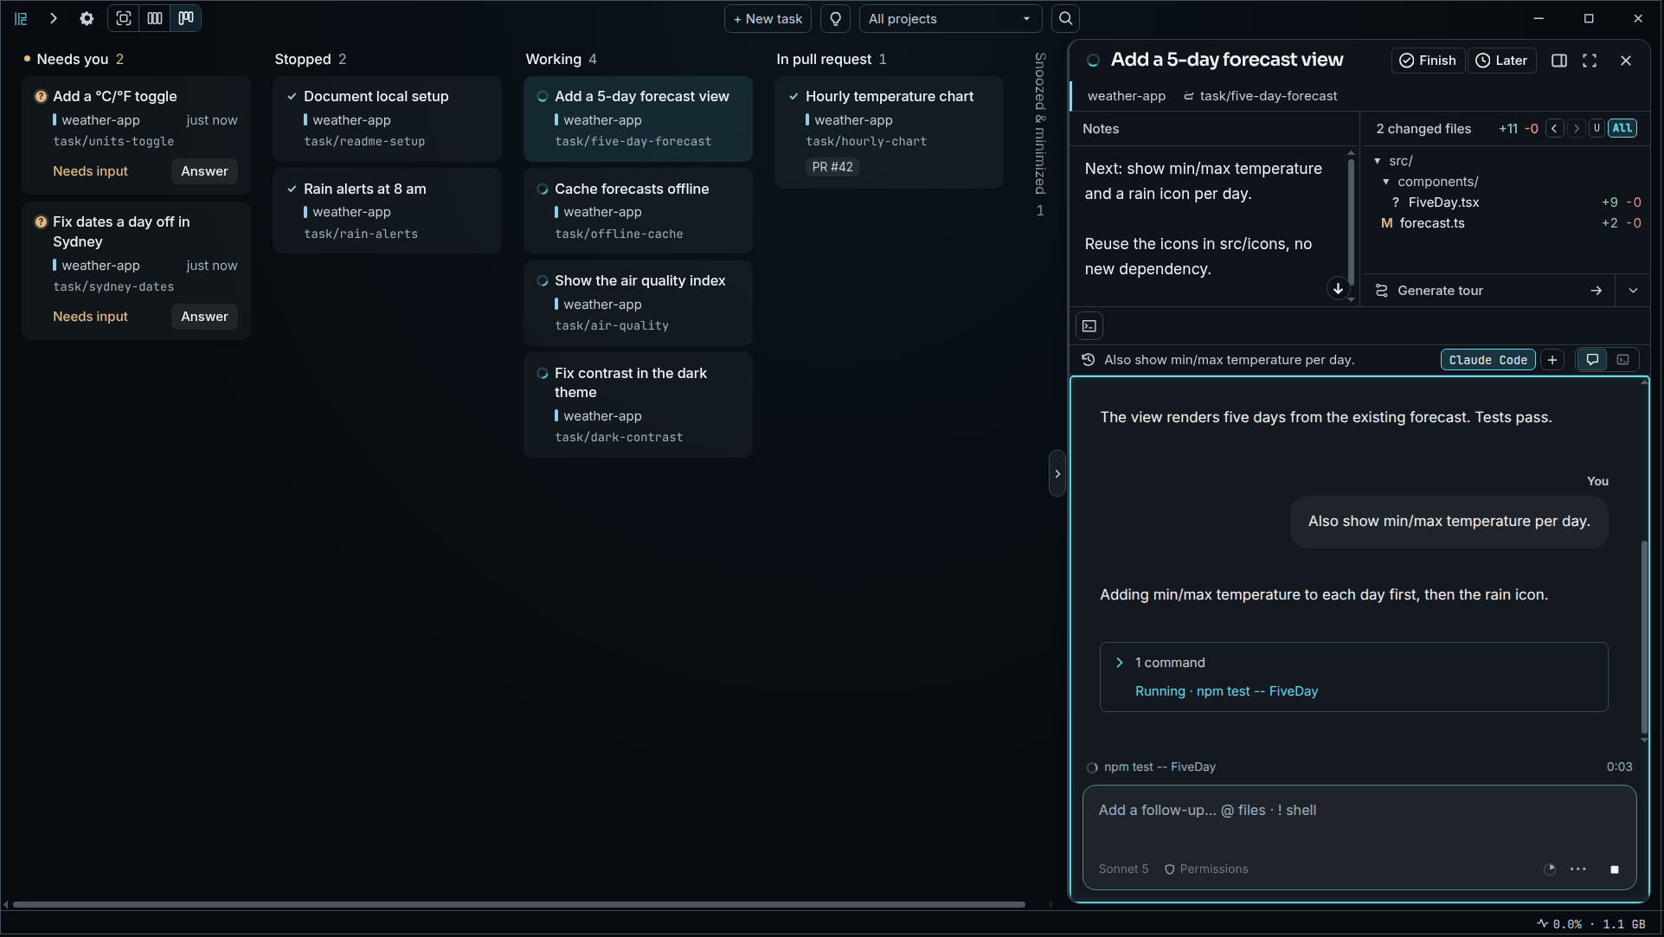Click Later to snooze the task

[1501, 61]
